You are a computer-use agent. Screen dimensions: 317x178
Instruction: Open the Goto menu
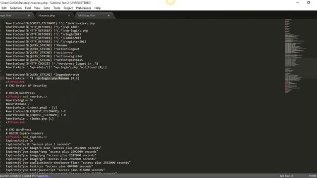[47, 8]
